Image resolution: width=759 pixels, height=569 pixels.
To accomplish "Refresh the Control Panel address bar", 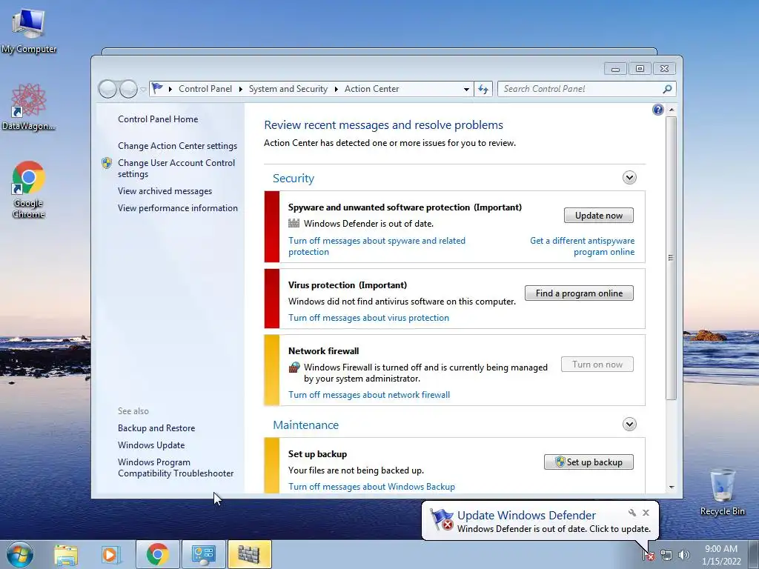I will pos(483,89).
